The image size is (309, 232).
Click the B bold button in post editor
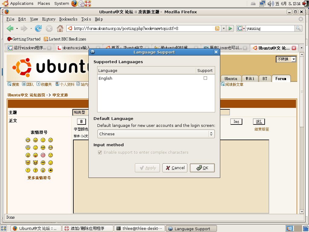[x=81, y=121]
